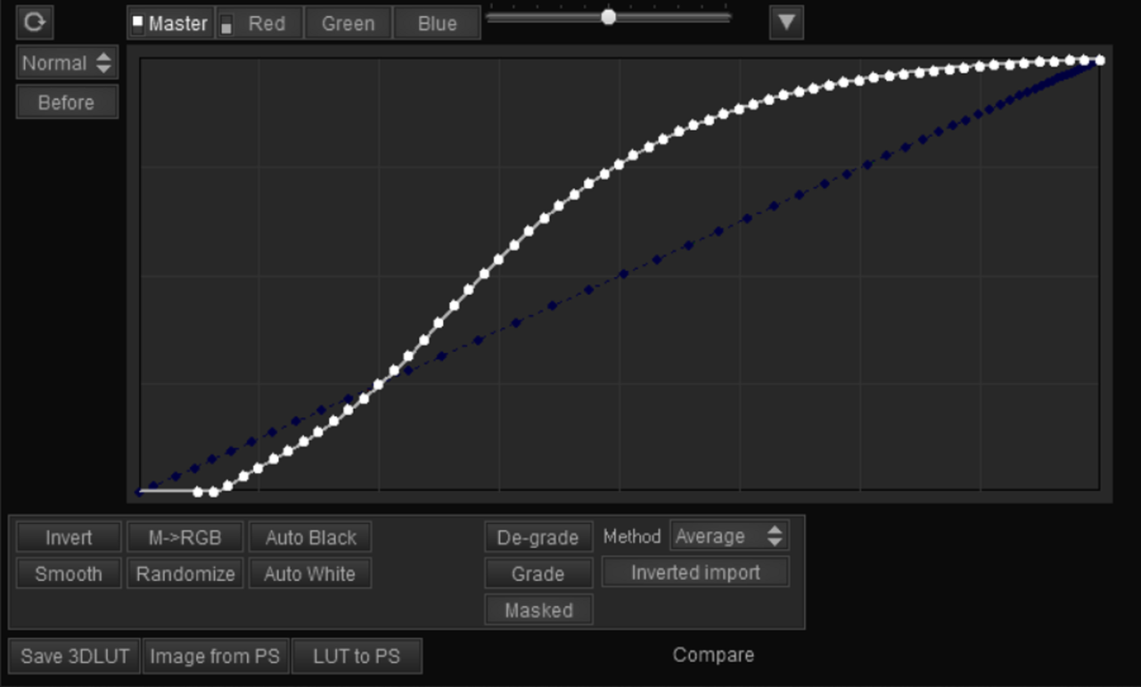This screenshot has width=1141, height=687.
Task: Toggle the Masked option
Action: 538,610
